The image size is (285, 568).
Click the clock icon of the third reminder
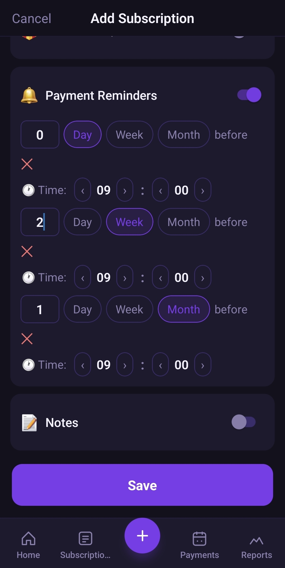pos(28,364)
